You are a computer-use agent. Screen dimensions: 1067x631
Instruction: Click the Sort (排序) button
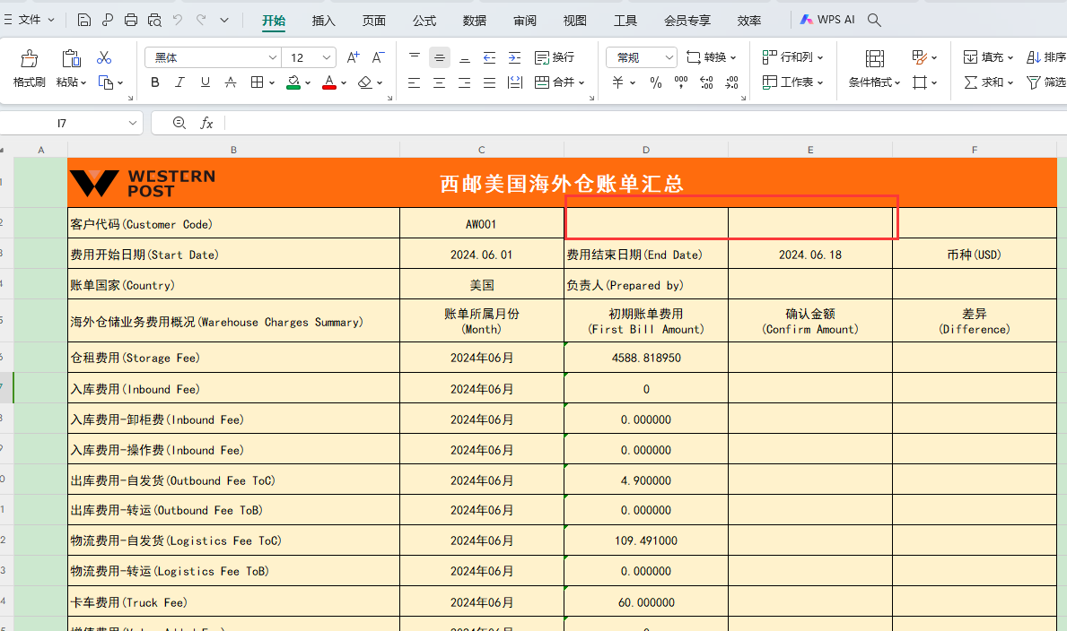click(1045, 57)
